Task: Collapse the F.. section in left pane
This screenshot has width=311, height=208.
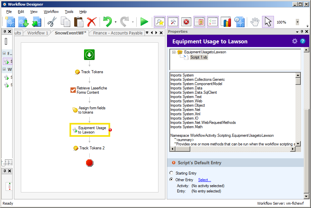Action: pyautogui.click(x=4, y=53)
